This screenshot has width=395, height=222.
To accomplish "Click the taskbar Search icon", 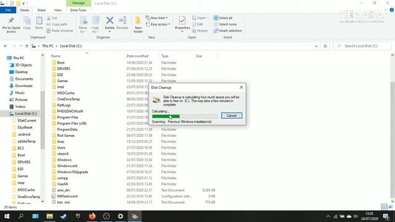I will [21, 216].
